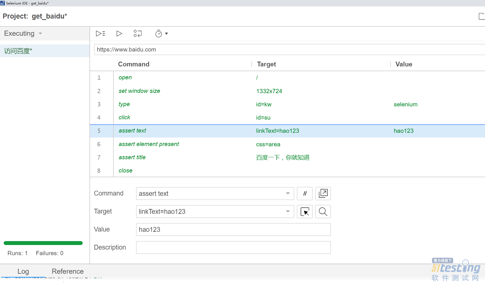485x283 pixels.
Task: Click the empty Description input field
Action: click(x=233, y=248)
